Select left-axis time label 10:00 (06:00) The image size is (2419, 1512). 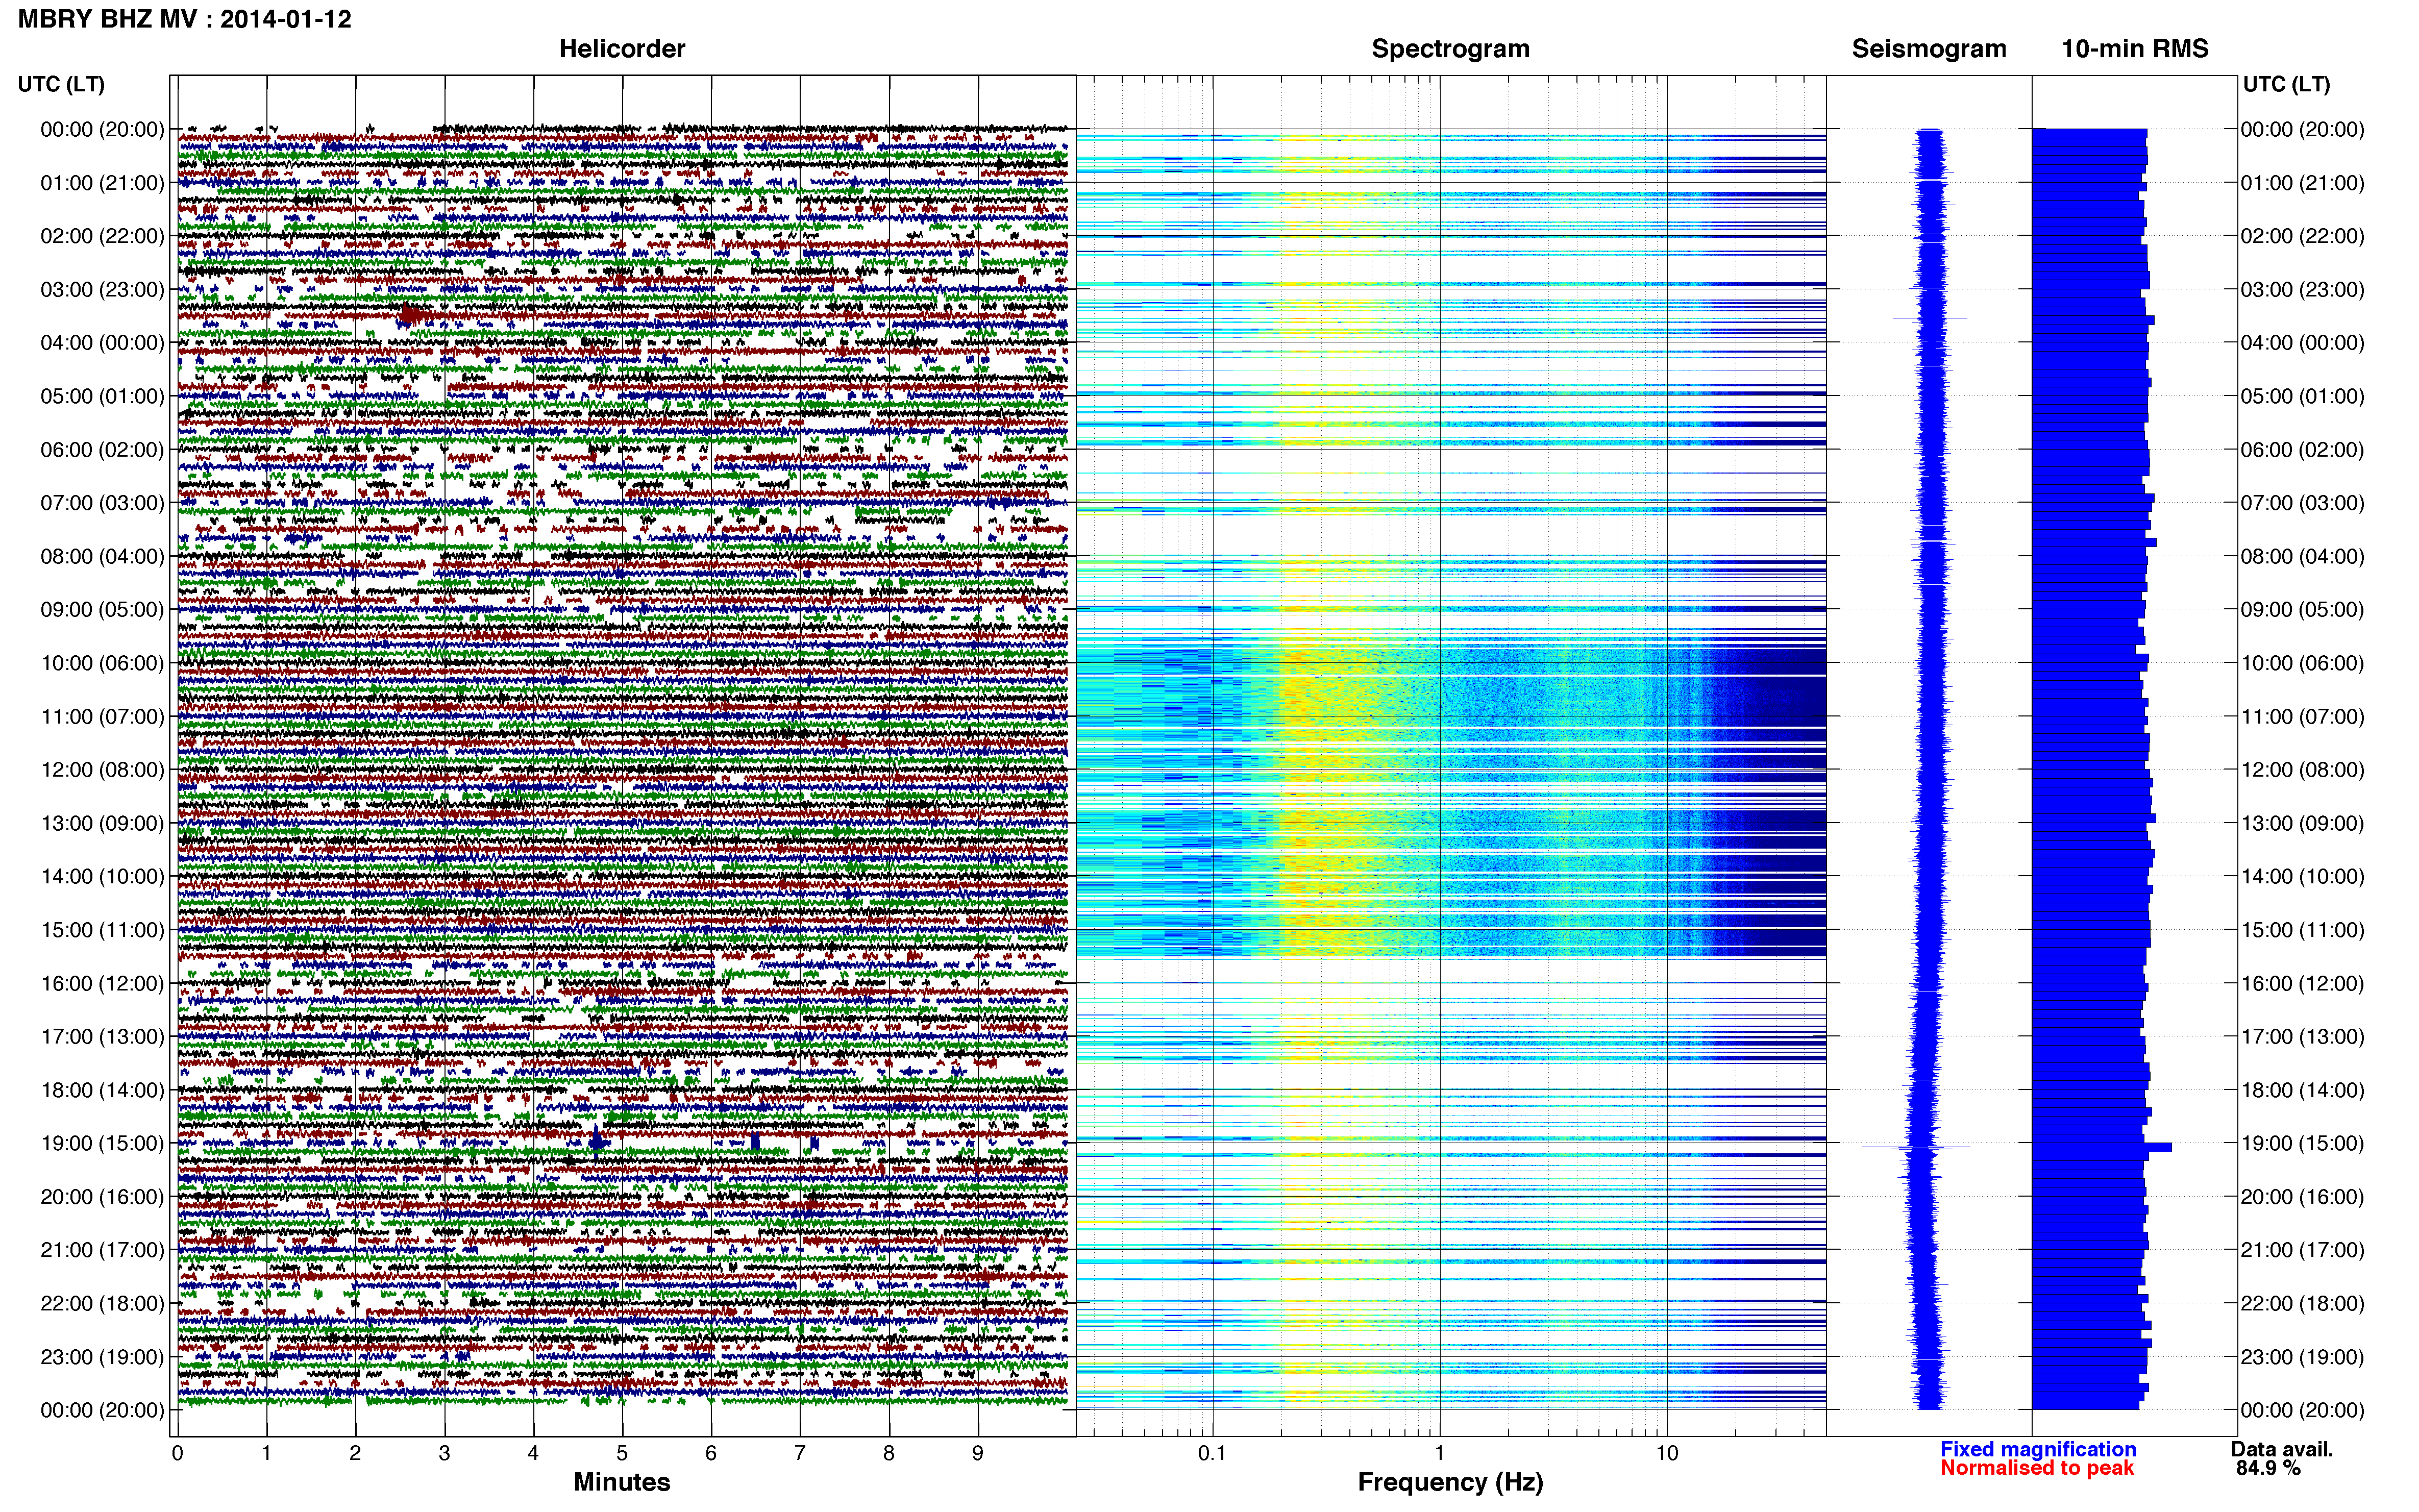pyautogui.click(x=102, y=663)
